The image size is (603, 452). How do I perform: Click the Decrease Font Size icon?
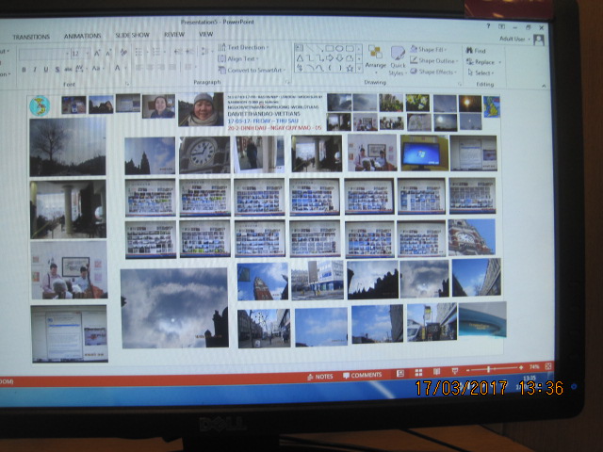(x=108, y=54)
